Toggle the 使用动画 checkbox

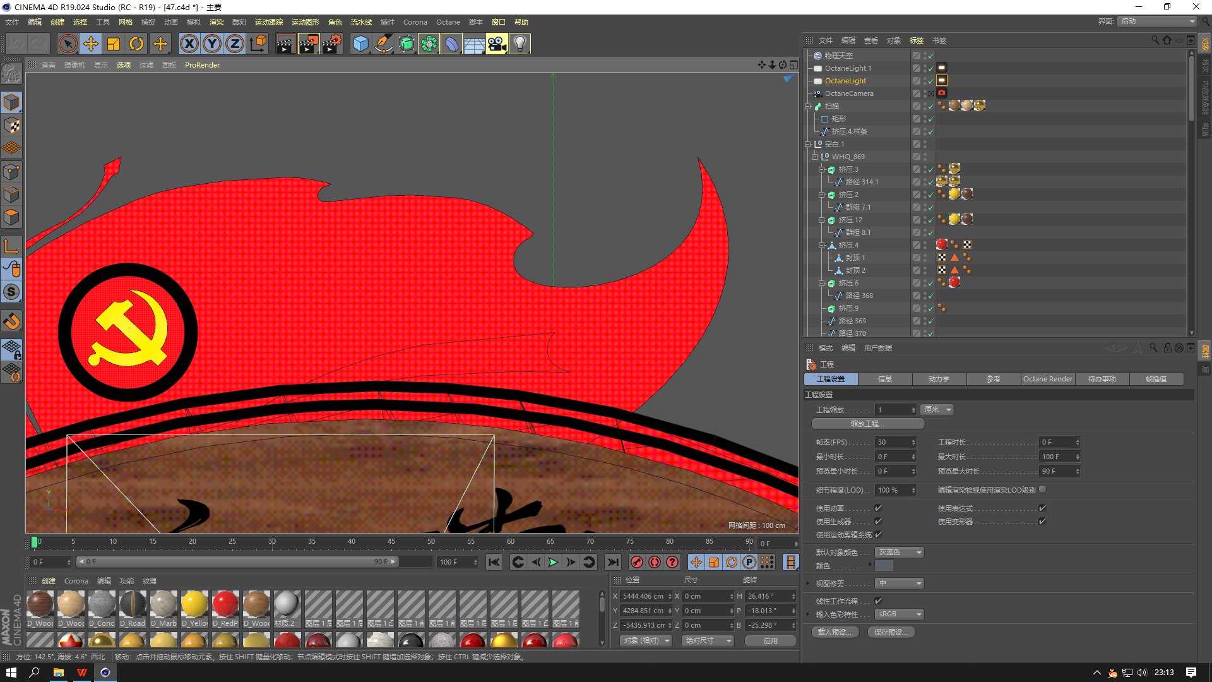[878, 508]
